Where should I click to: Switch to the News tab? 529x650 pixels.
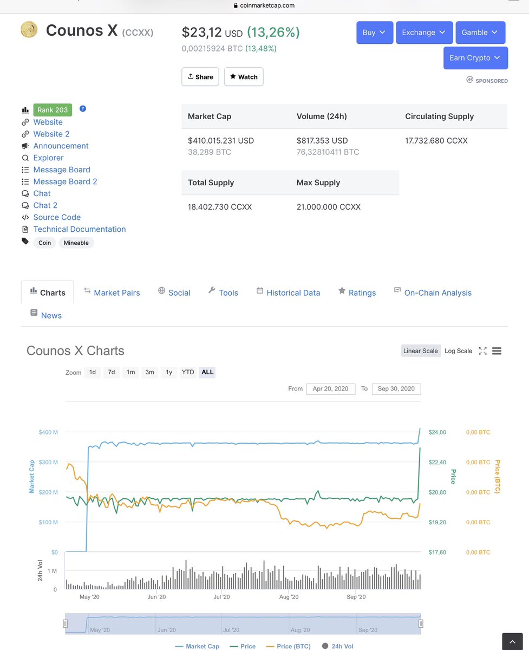click(46, 315)
